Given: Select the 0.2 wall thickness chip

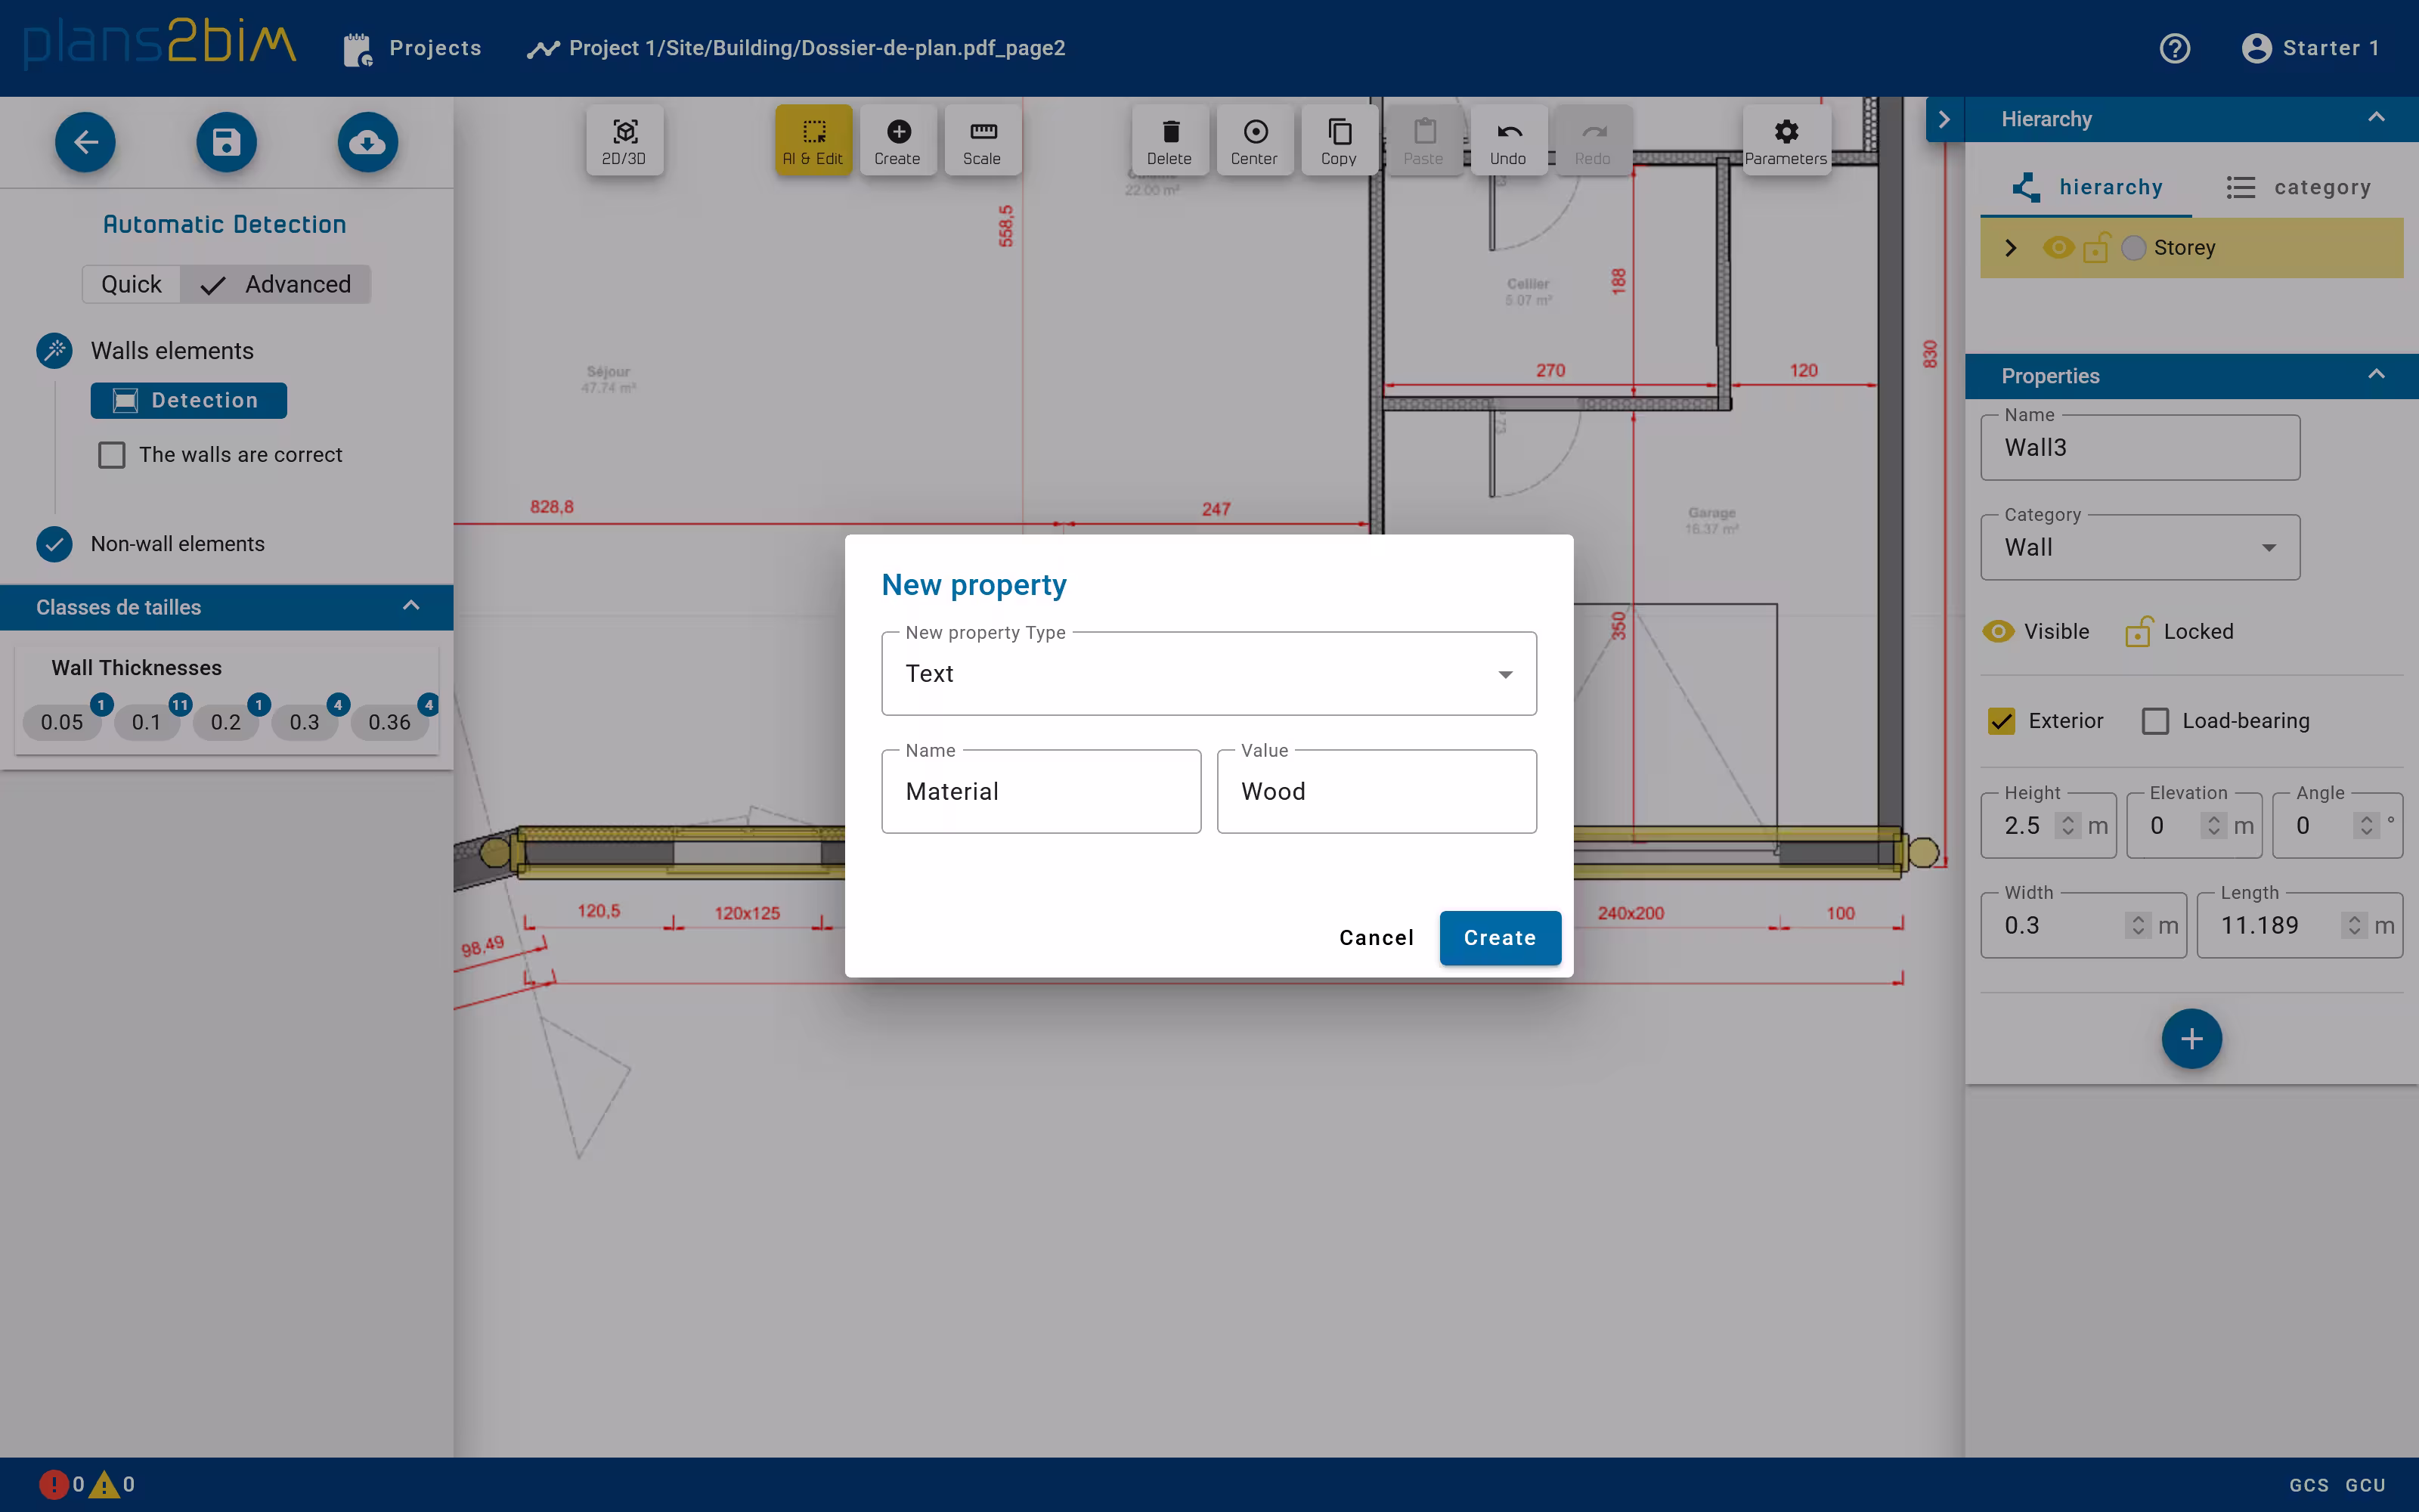Looking at the screenshot, I should [x=224, y=721].
